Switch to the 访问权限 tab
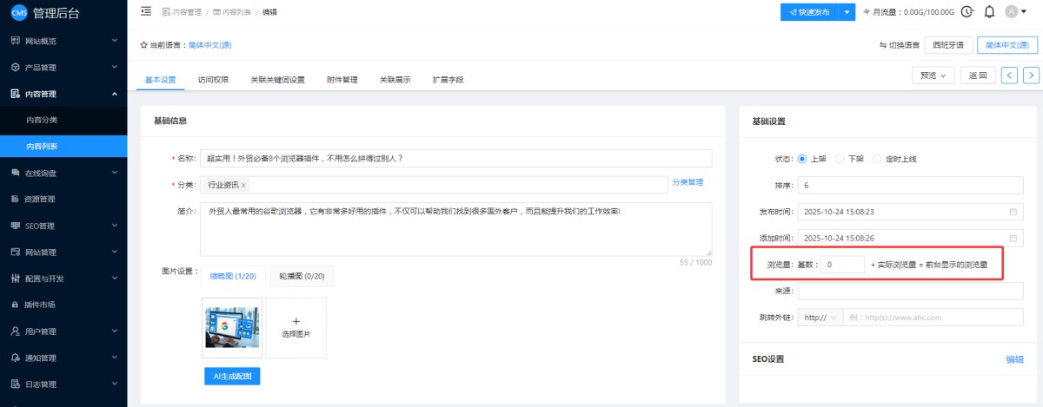The image size is (1043, 407). click(x=213, y=80)
